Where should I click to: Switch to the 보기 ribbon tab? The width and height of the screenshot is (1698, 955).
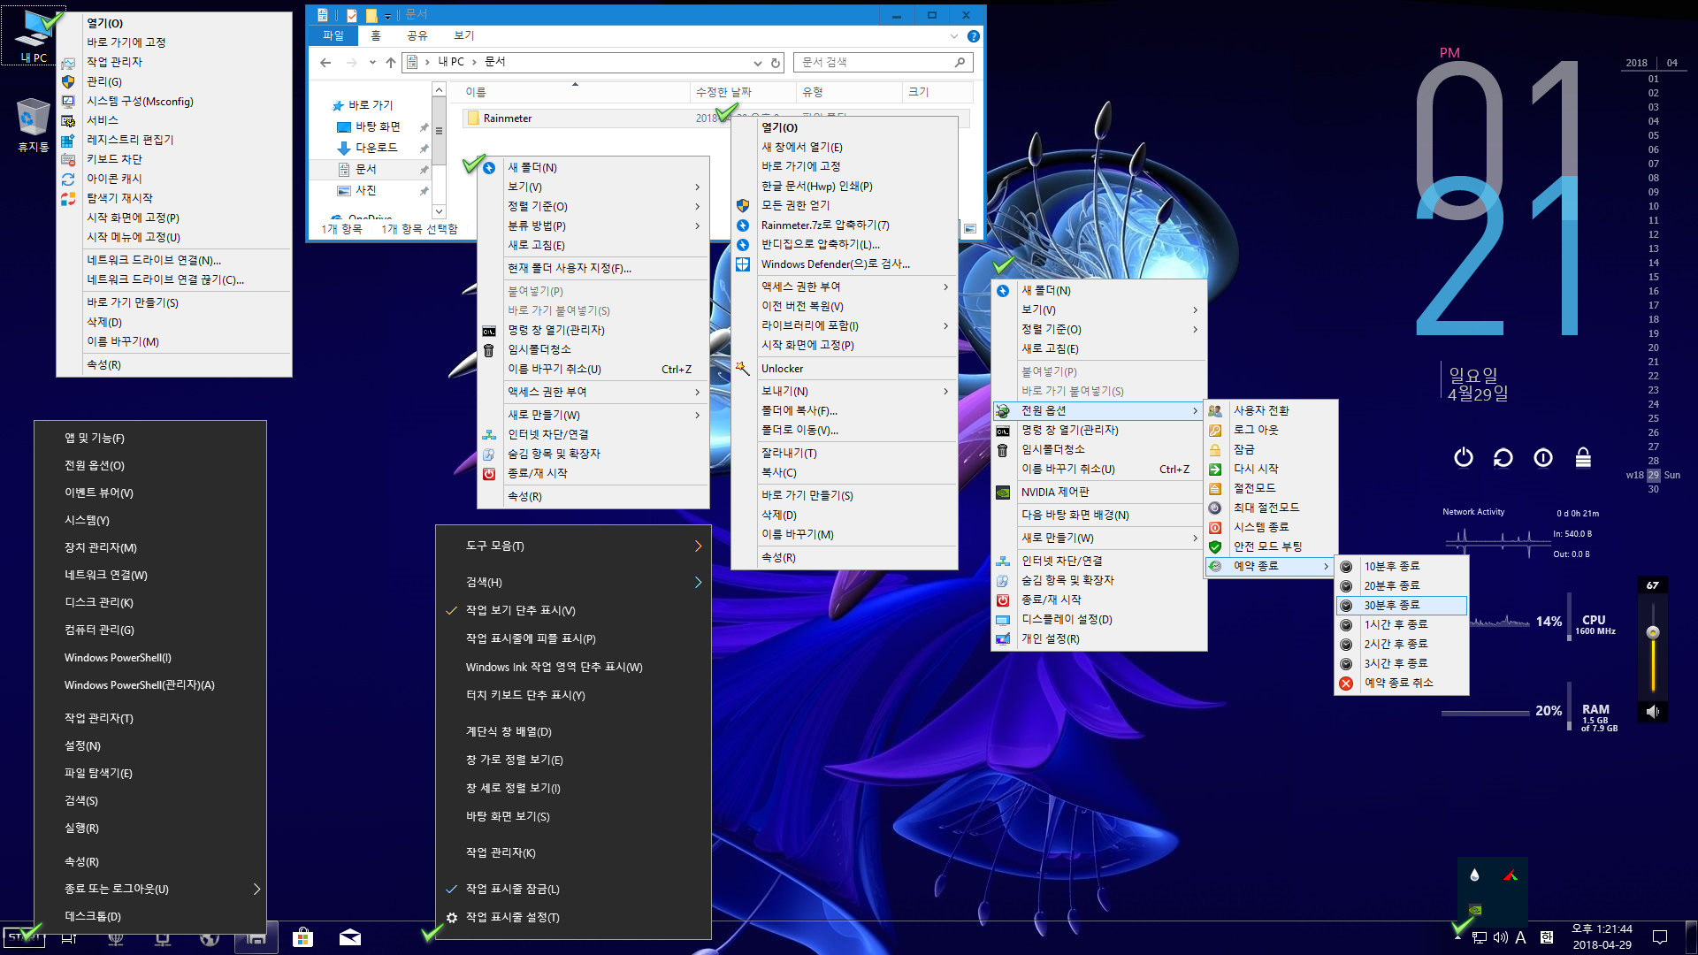[x=464, y=35]
